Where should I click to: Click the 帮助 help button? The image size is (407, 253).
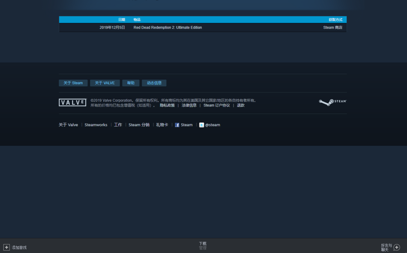131,83
